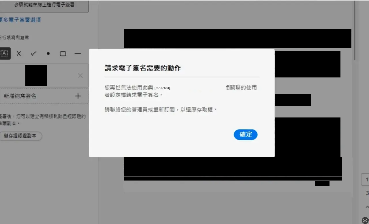Image resolution: width=369 pixels, height=224 pixels.
Task: Select the Add Text "A" fill tool
Action: (x=5, y=54)
